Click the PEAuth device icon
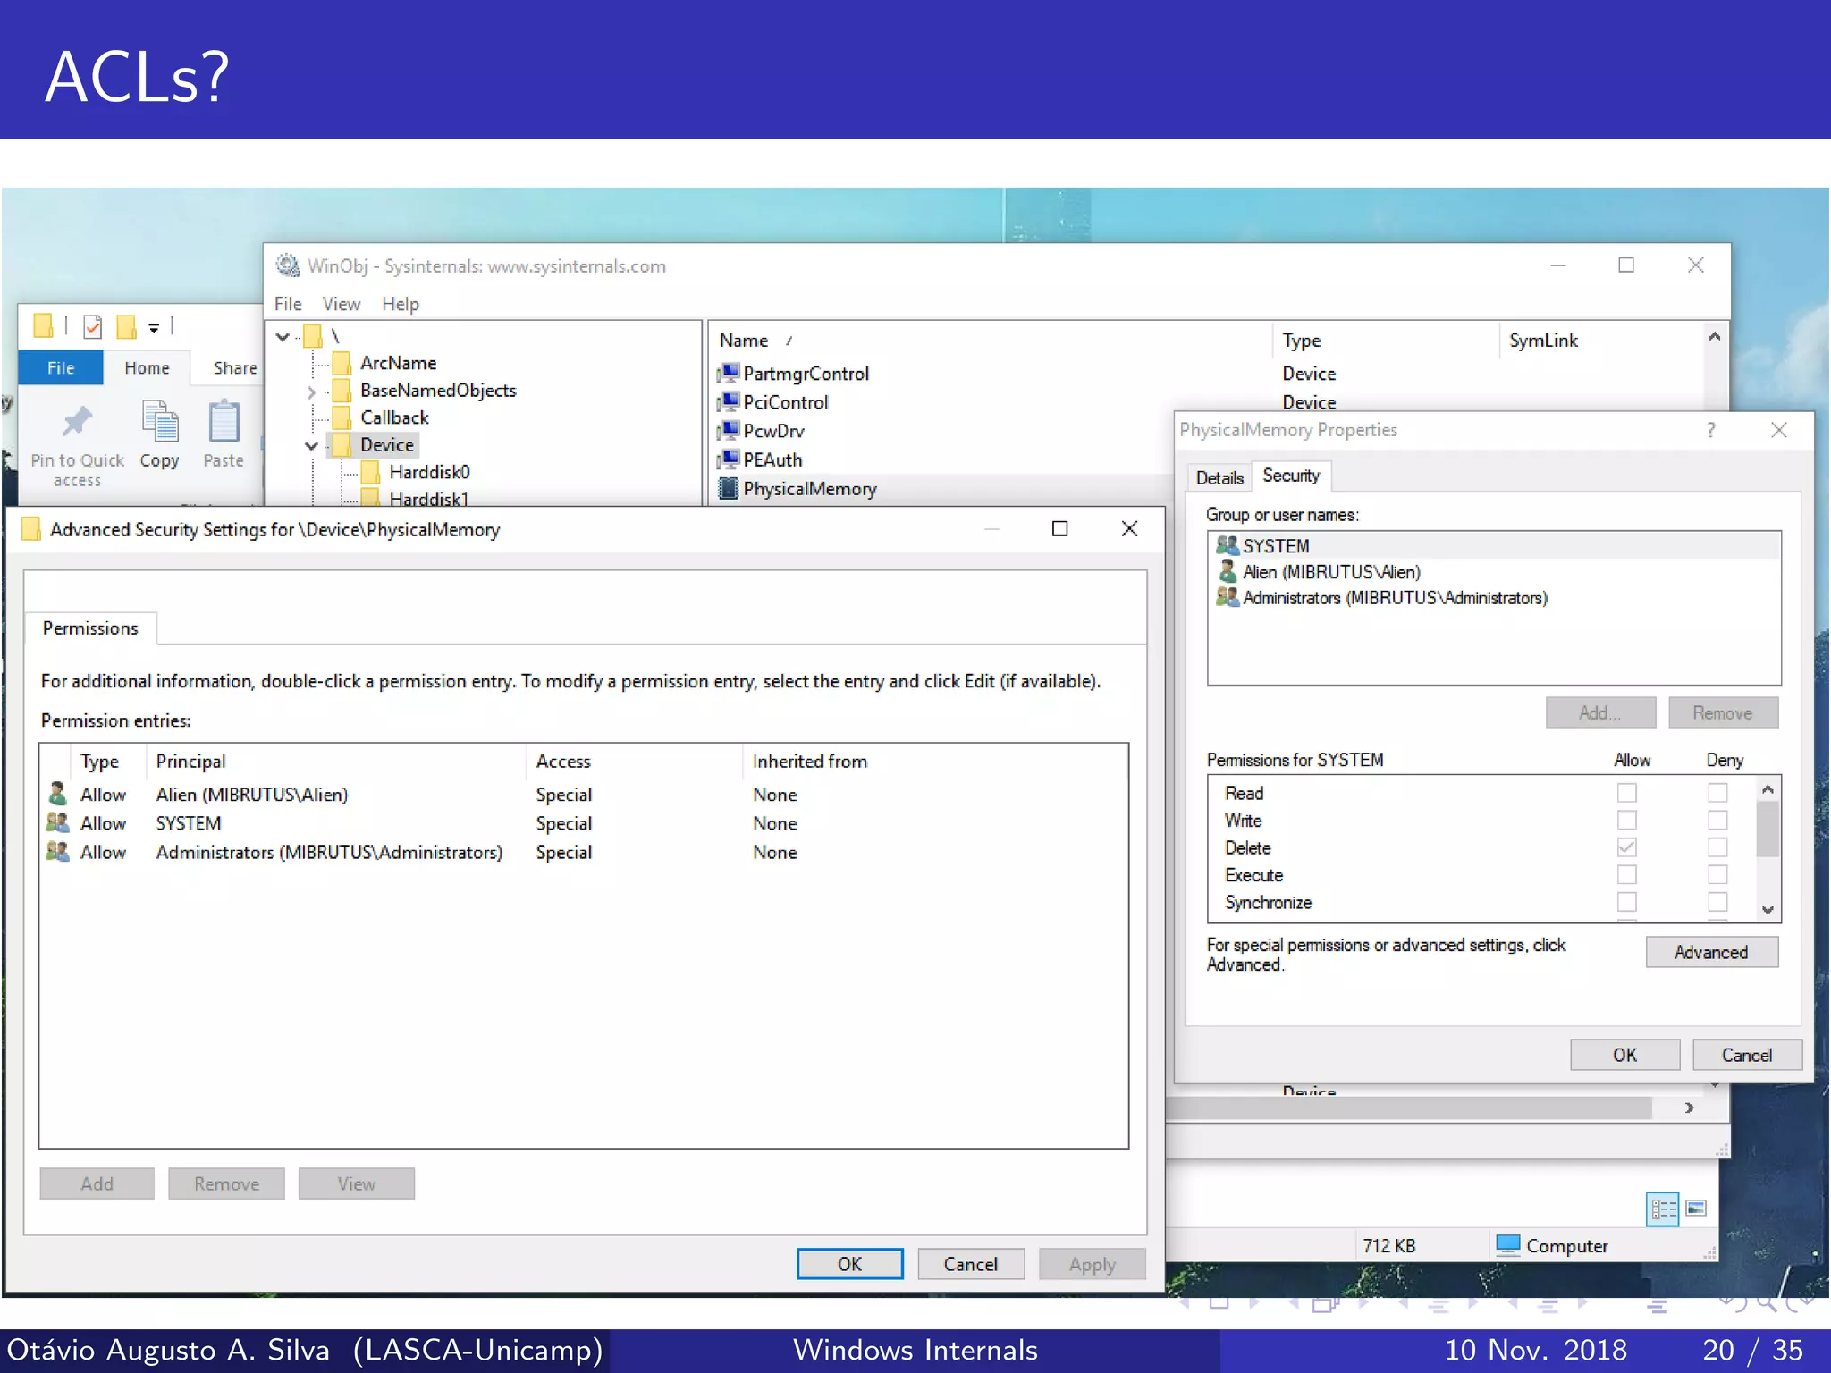Image resolution: width=1831 pixels, height=1373 pixels. (729, 459)
